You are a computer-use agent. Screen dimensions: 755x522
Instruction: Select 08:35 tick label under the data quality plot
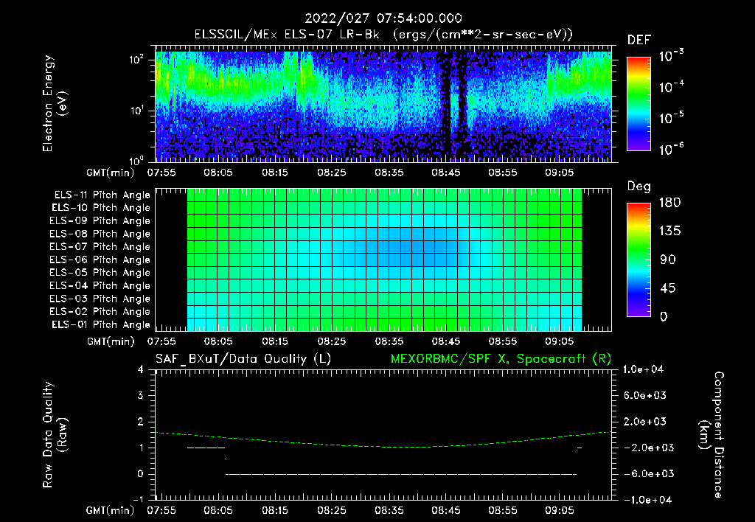click(x=389, y=510)
